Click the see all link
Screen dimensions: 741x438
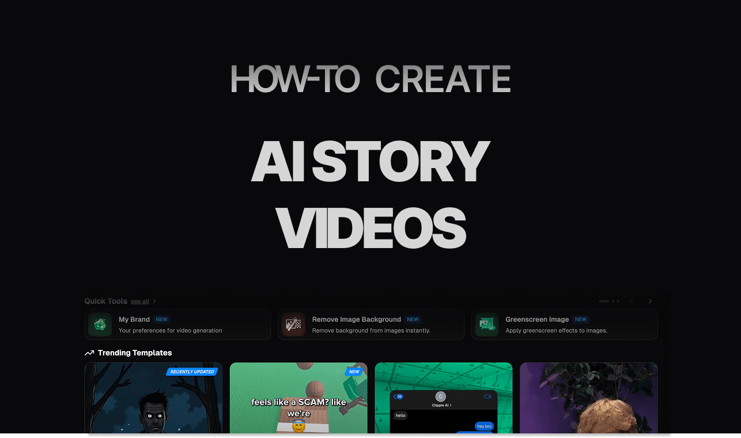point(139,301)
